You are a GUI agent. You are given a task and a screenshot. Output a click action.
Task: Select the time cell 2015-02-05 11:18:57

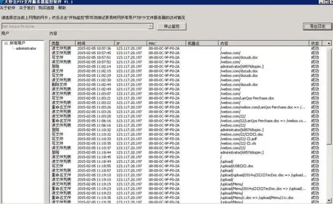coord(94,171)
